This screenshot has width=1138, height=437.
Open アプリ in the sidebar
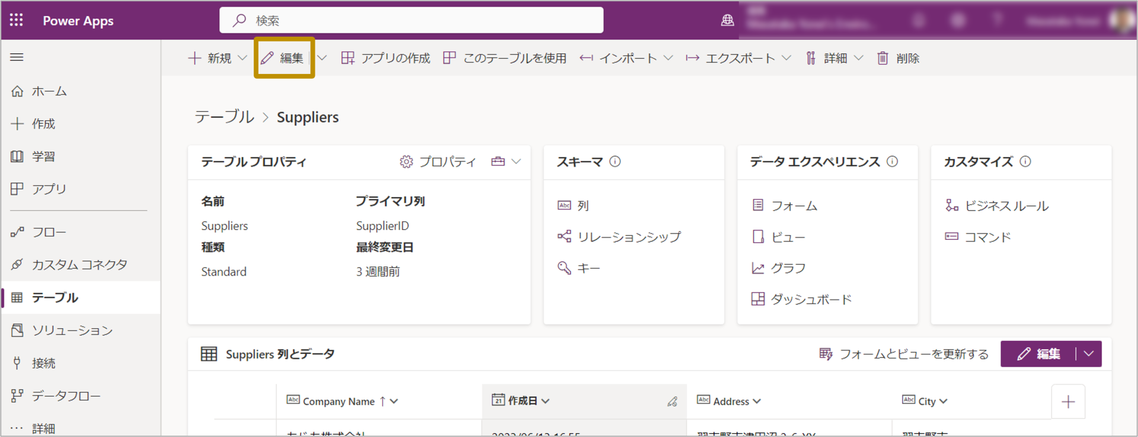[x=80, y=189]
